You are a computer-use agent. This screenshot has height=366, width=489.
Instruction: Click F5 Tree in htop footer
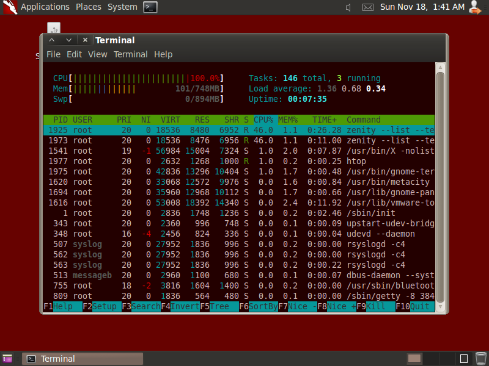click(219, 307)
